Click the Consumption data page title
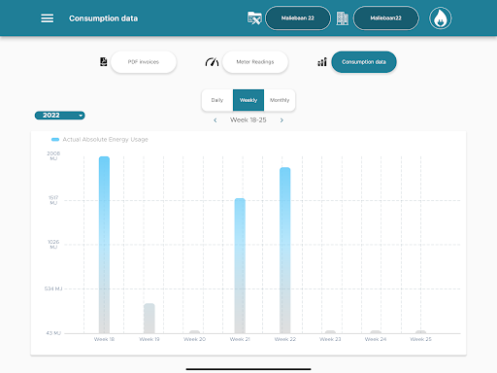Screen dimensions: 497x373 coord(103,18)
